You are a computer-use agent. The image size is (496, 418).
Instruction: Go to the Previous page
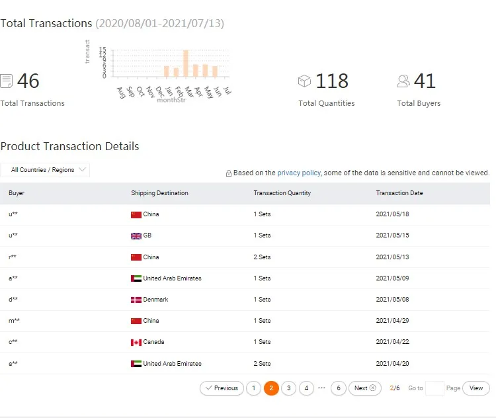(221, 388)
